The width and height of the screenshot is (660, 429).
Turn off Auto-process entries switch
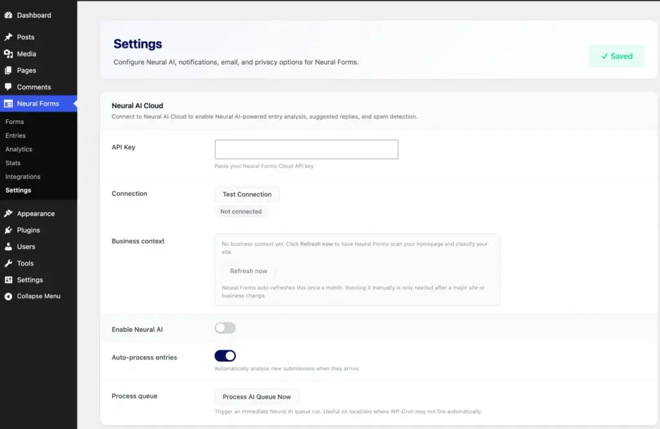(225, 355)
